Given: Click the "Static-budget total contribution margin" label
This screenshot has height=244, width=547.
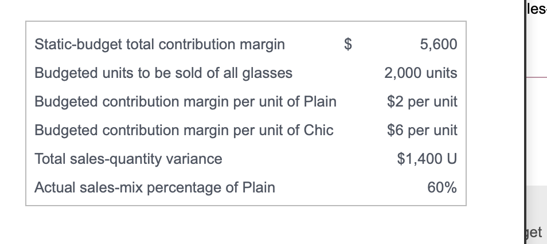Looking at the screenshot, I should click(160, 45).
